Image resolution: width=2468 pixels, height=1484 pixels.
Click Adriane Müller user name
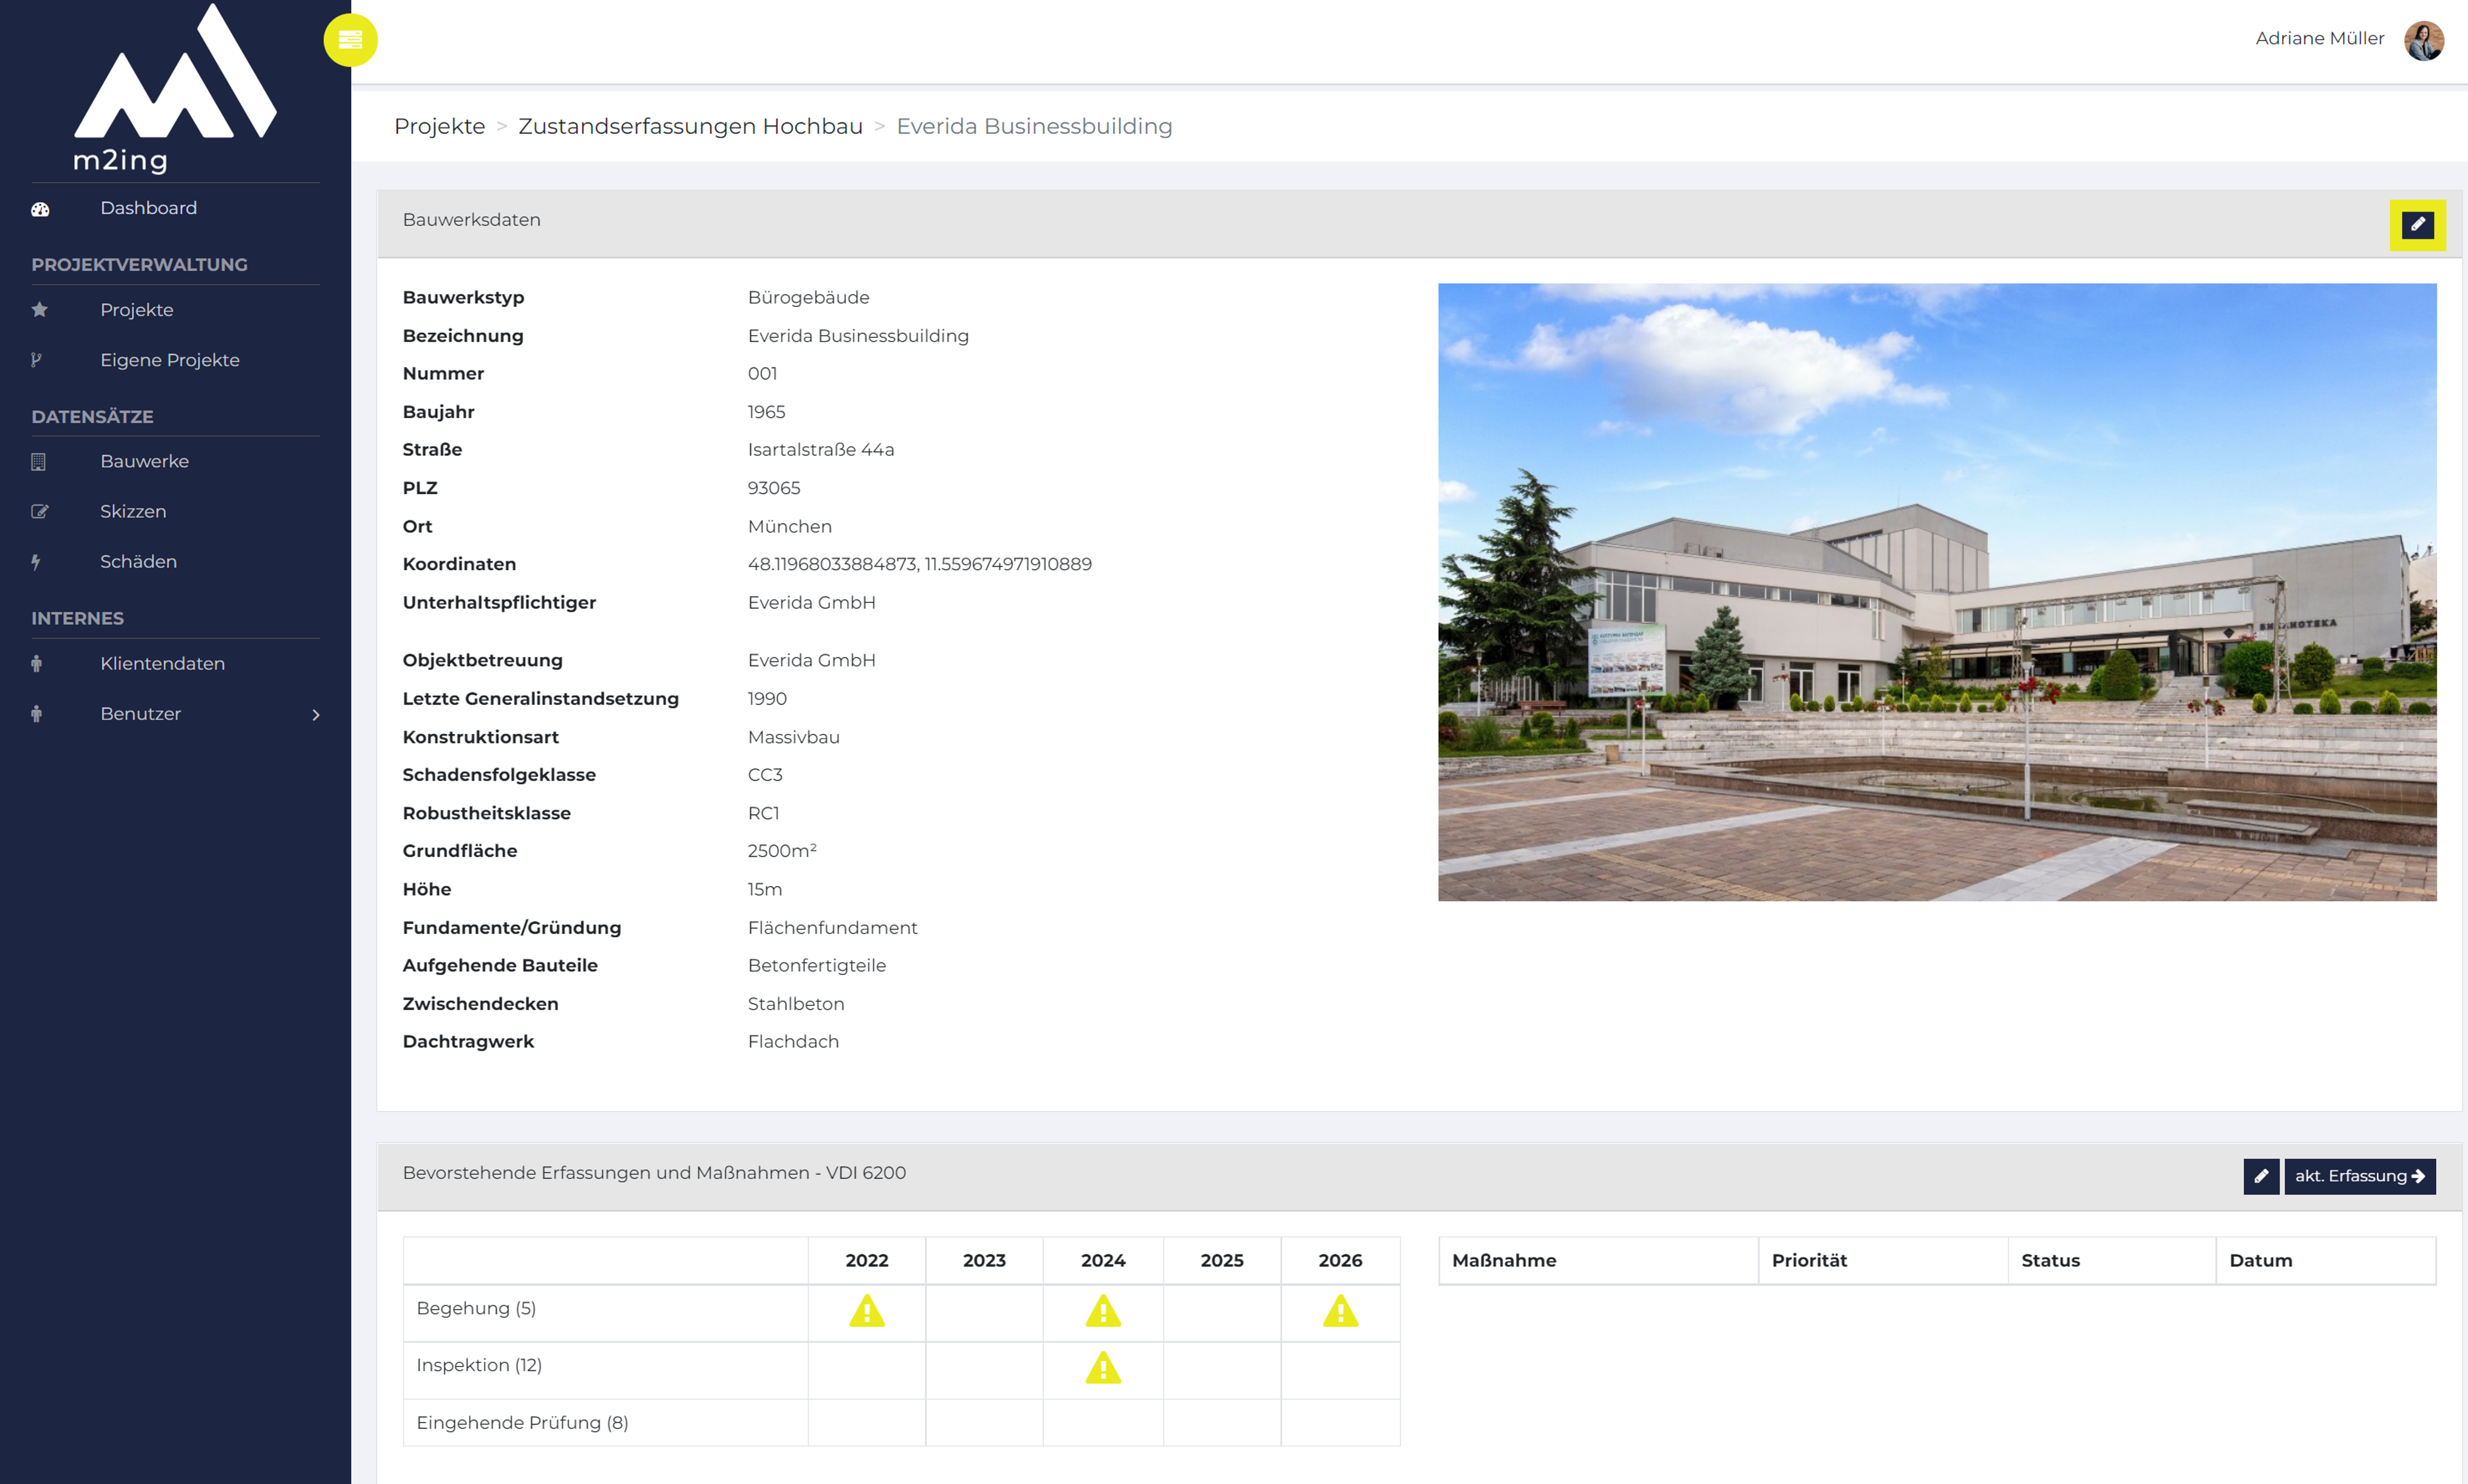[x=2319, y=39]
